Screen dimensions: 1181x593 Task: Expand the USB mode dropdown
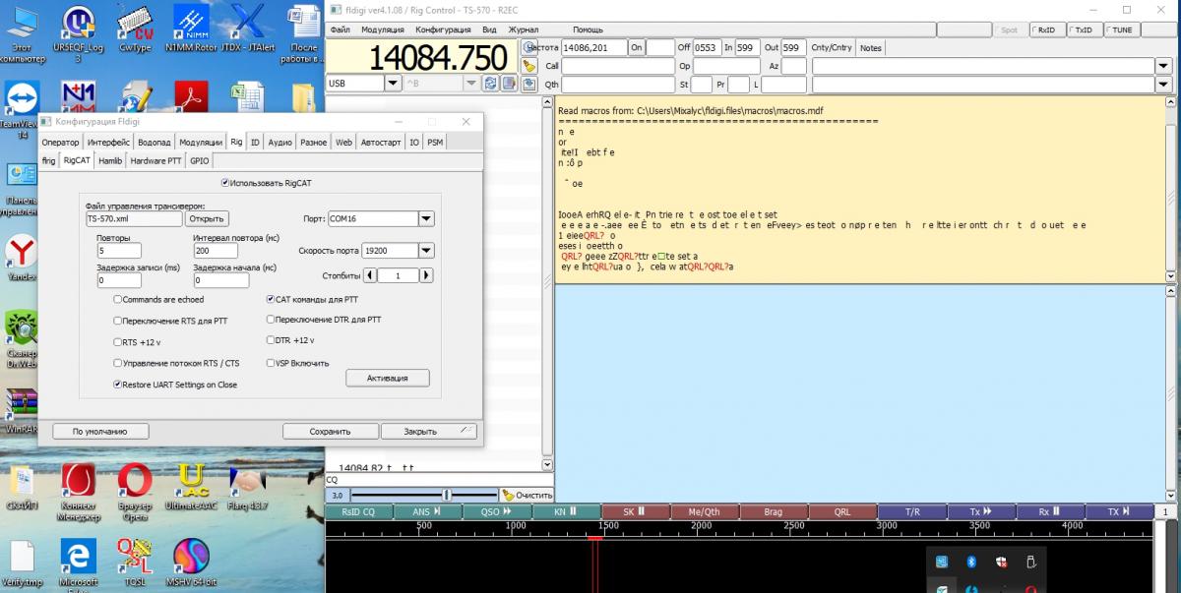pos(393,84)
